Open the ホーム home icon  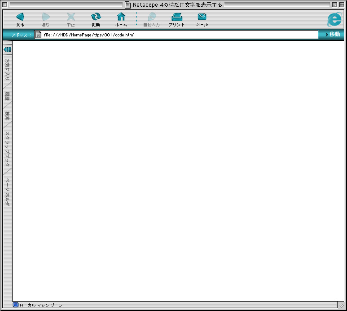121,17
